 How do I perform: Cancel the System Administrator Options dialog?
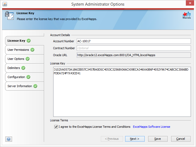pos(181,139)
